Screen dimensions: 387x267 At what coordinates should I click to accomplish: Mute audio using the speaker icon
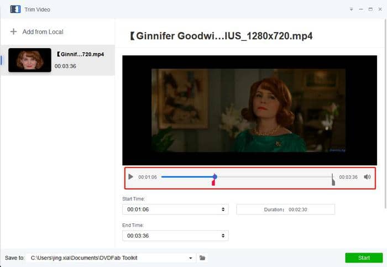point(367,177)
